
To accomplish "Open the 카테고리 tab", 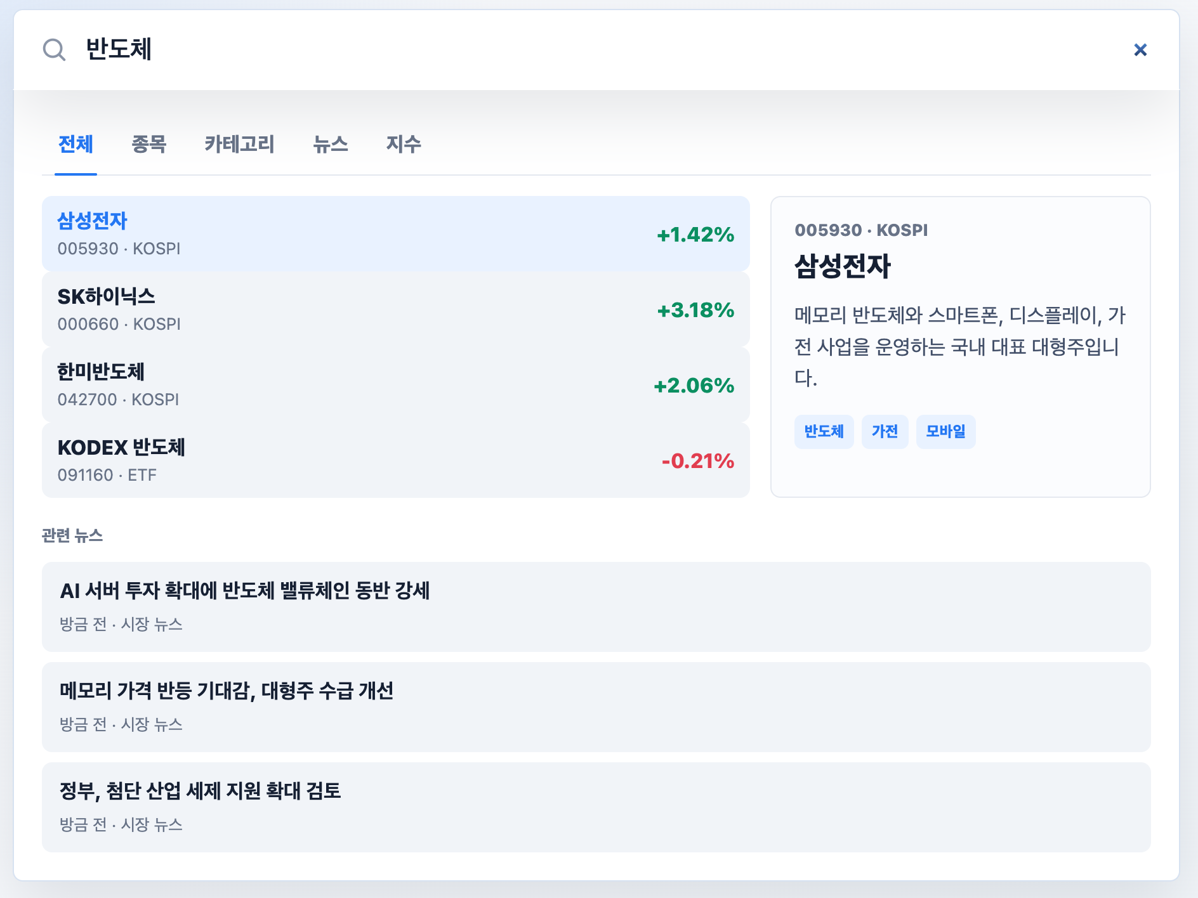I will click(x=239, y=145).
